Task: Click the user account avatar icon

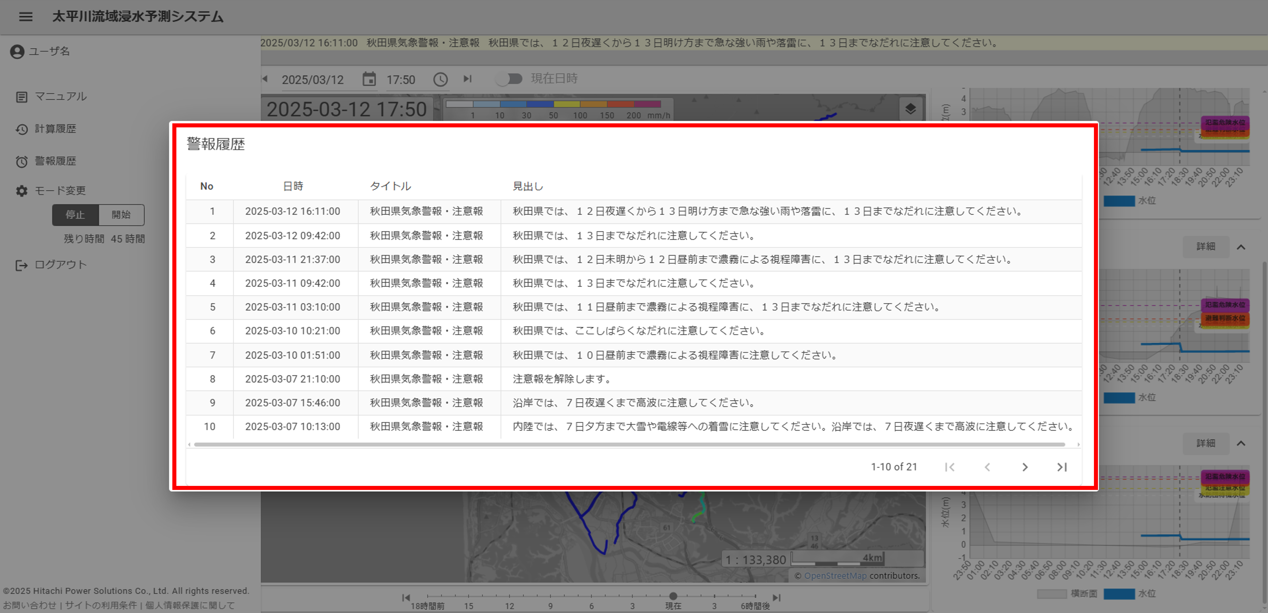Action: click(17, 51)
